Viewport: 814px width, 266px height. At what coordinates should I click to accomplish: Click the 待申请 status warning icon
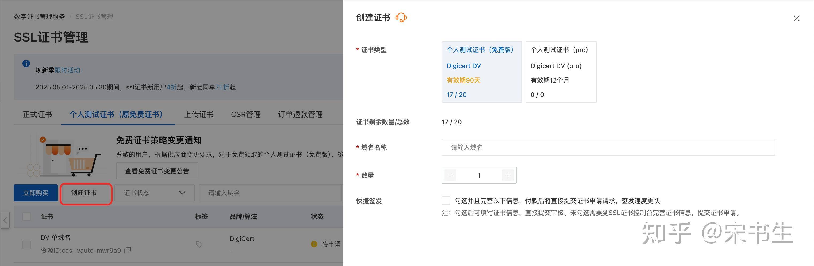coord(314,244)
